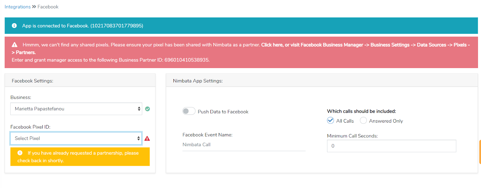Toggle the Push Data to Facebook switch
481x188 pixels.
point(189,111)
